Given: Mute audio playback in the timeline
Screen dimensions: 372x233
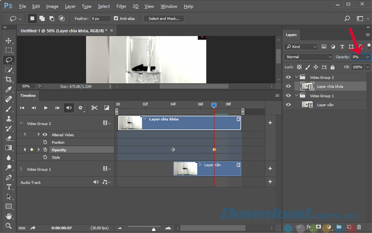Looking at the screenshot, I should coord(69,107).
